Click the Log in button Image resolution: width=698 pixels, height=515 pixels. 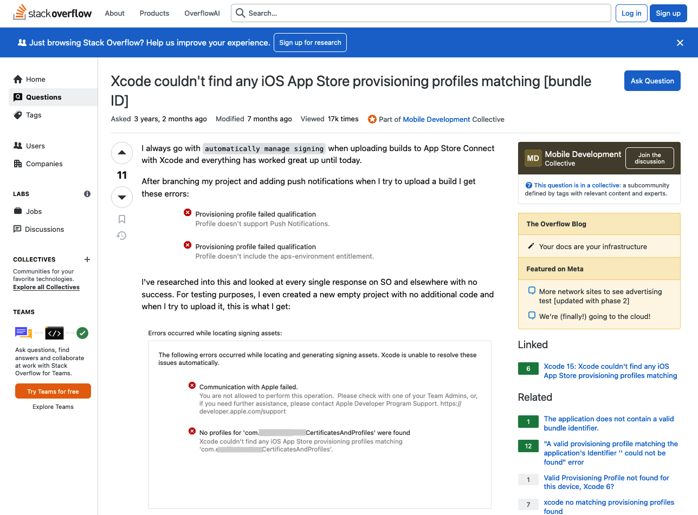(631, 13)
